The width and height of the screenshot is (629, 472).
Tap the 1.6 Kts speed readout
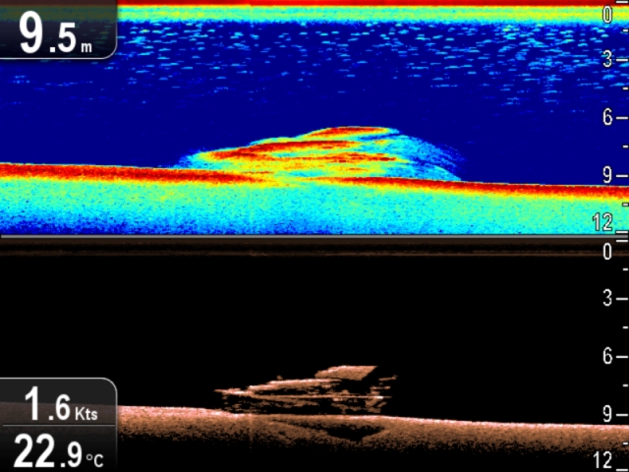pyautogui.click(x=61, y=404)
